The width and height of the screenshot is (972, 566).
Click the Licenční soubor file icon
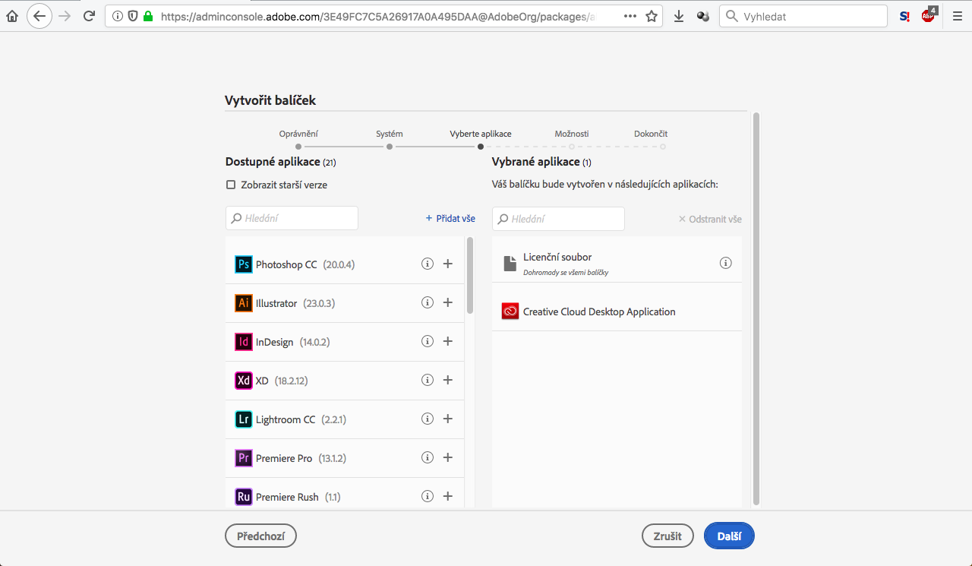point(510,264)
